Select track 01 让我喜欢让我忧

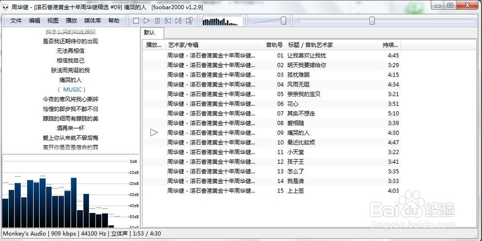tap(272, 56)
